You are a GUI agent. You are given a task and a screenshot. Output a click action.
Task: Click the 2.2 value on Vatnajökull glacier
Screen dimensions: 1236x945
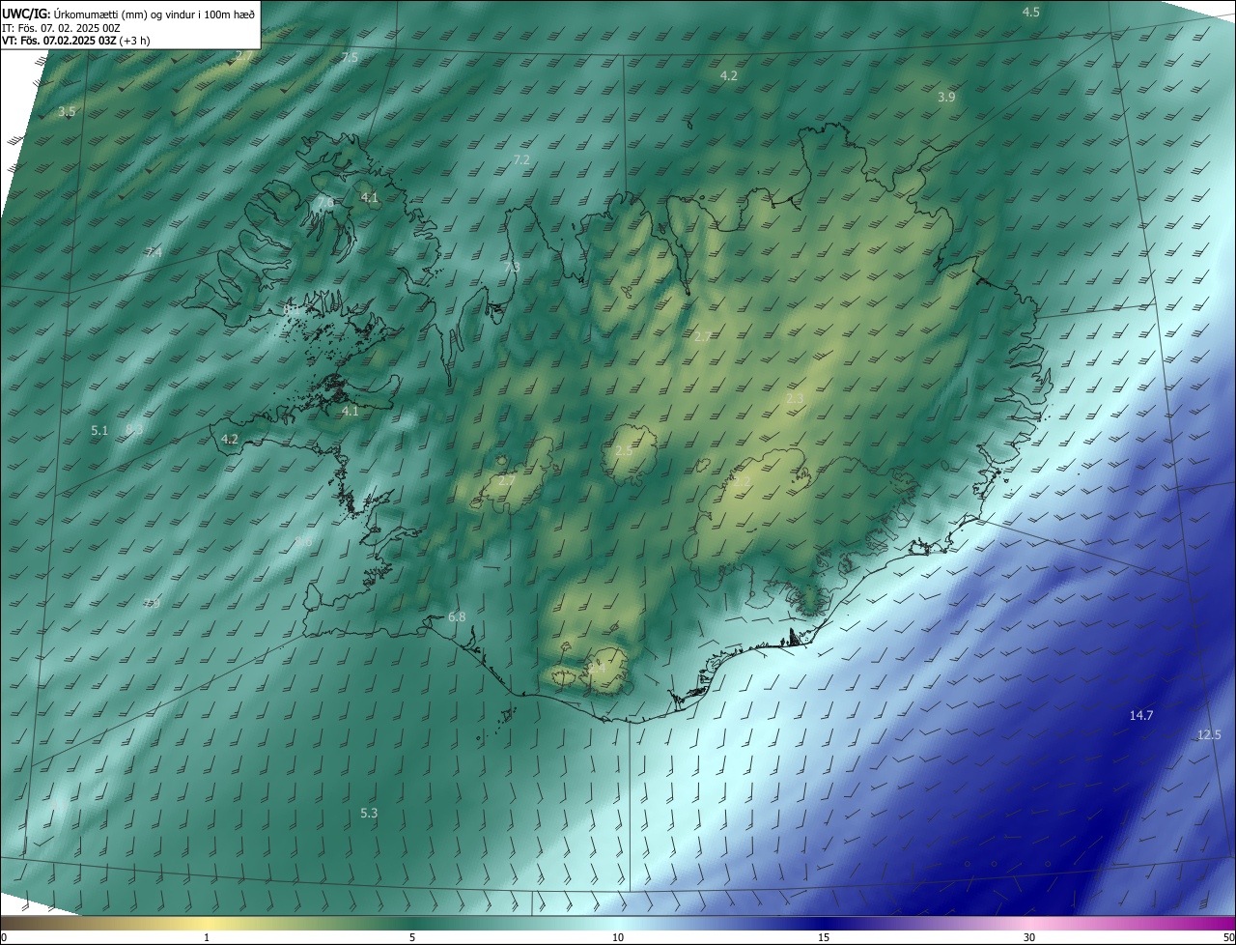pos(743,480)
